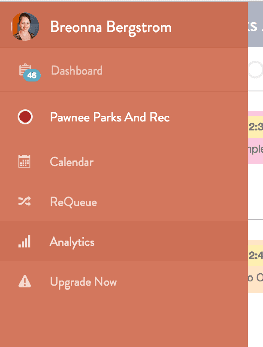The image size is (263, 347).
Task: Click the Breonna Bergstrom name header
Action: pyautogui.click(x=111, y=27)
